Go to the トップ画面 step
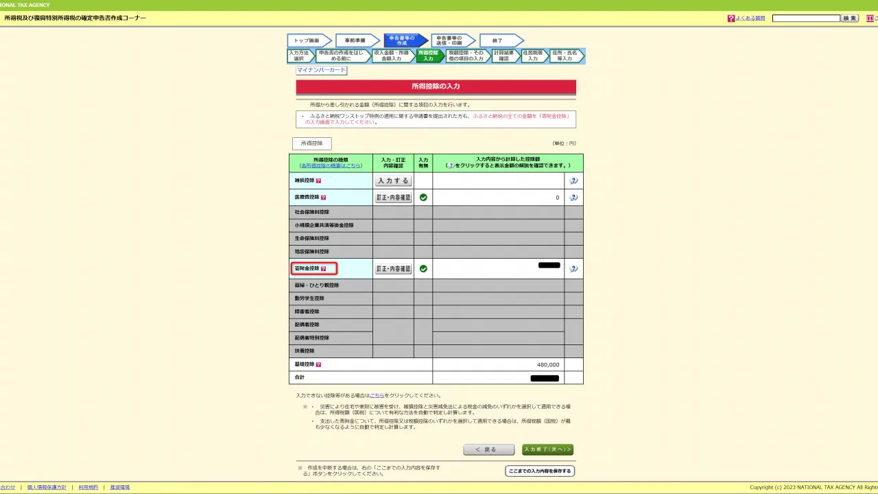This screenshot has width=878, height=494. point(307,40)
